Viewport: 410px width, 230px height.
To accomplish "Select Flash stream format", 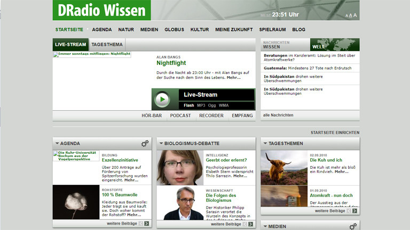I will pyautogui.click(x=189, y=105).
